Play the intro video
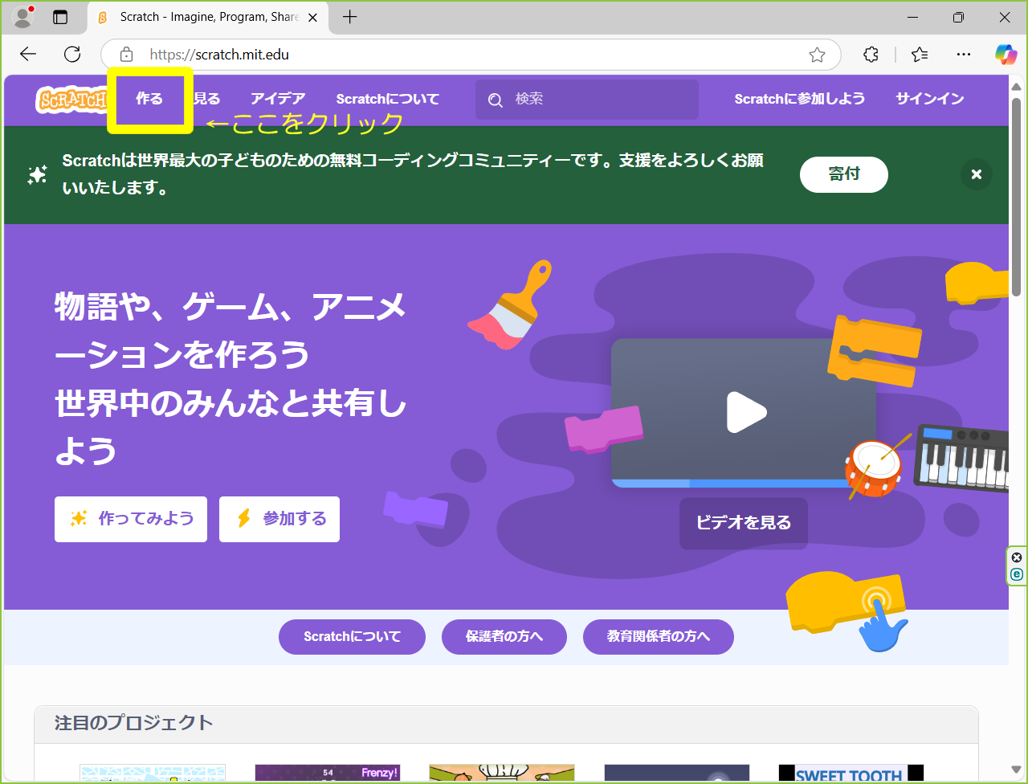The width and height of the screenshot is (1028, 784). 746,412
